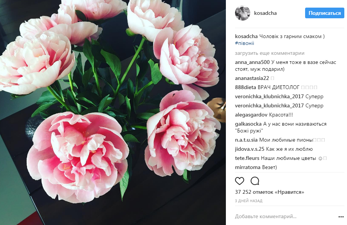Open the peony flowers photo
The height and width of the screenshot is (225, 347).
tap(113, 112)
